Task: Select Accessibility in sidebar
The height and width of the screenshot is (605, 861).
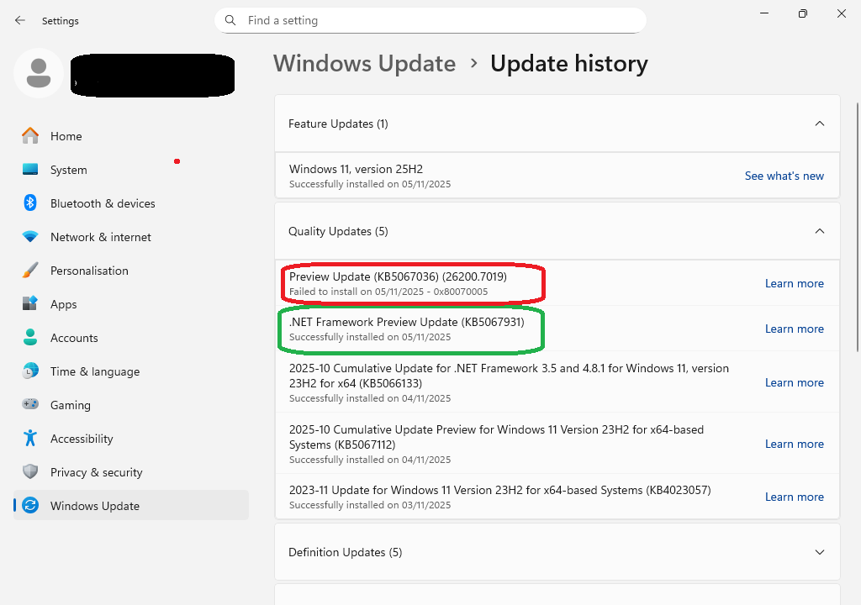Action: coord(131,439)
